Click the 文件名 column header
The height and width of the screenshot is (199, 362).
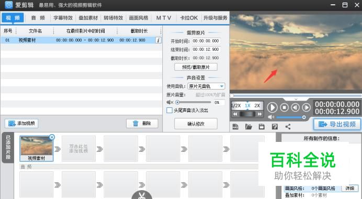point(35,31)
